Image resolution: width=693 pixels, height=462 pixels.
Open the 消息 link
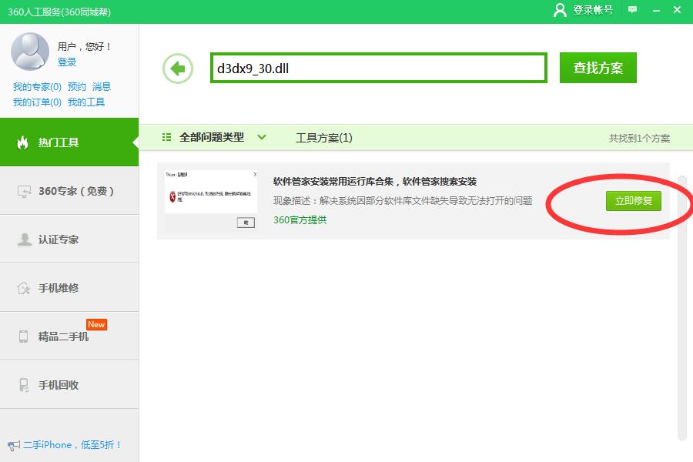pos(102,87)
